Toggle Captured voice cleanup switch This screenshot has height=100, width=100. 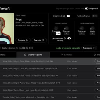[x=69, y=38]
